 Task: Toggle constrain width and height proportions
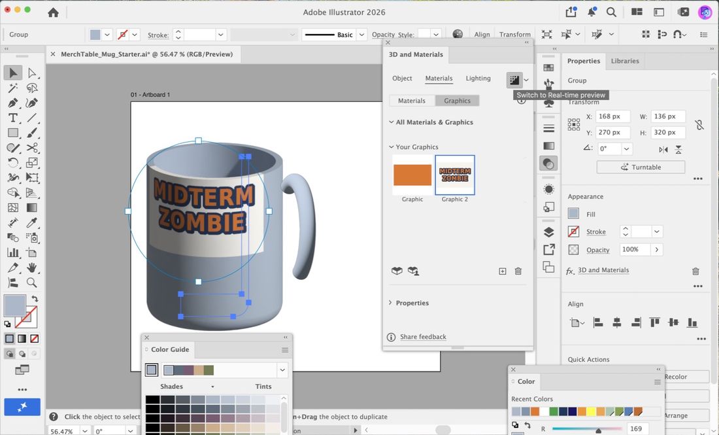coord(699,124)
